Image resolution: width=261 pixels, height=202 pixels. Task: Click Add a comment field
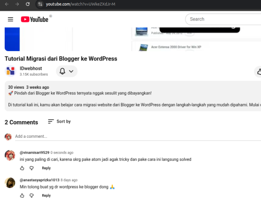click(138, 136)
